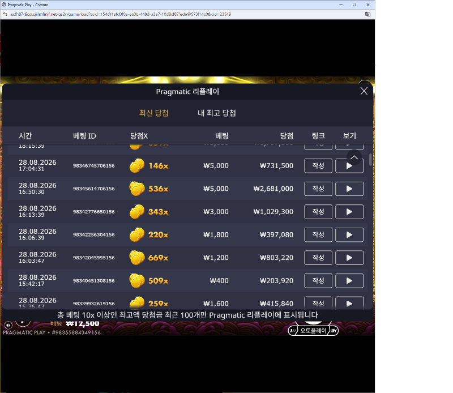Play replay for the 146x win
Screen dimensions: 453x393
pos(349,166)
